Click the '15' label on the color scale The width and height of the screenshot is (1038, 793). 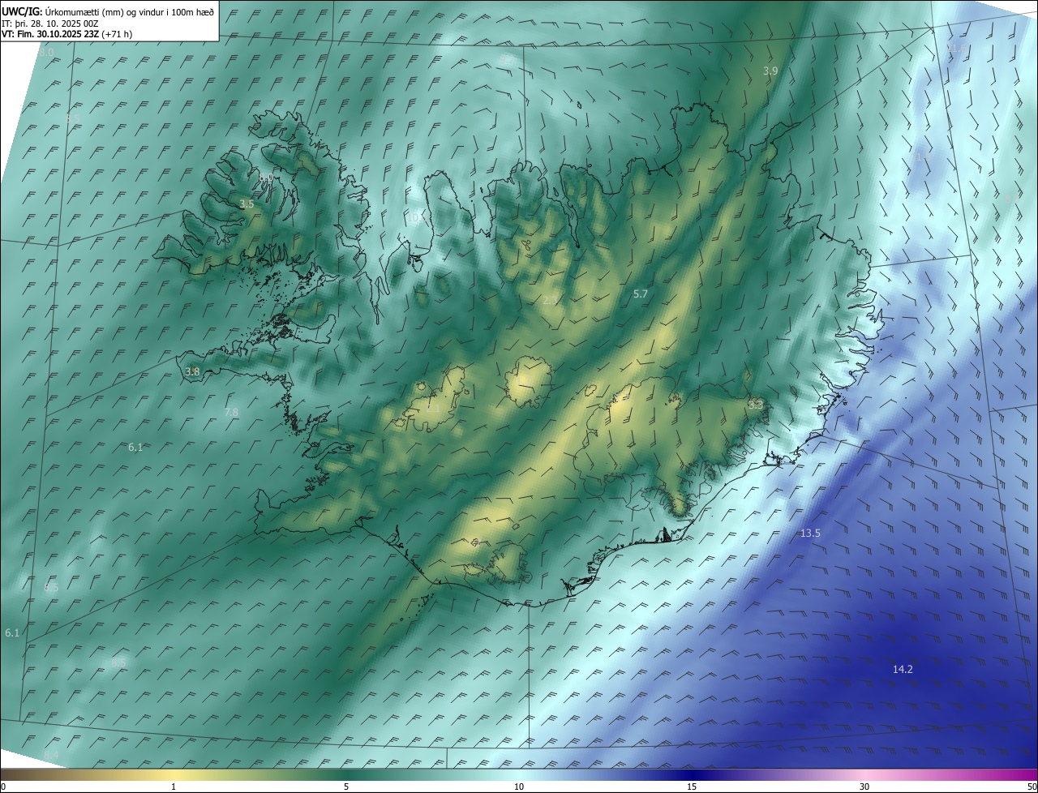click(692, 787)
